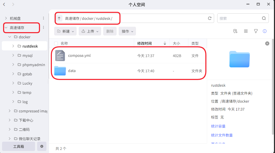The width and height of the screenshot is (275, 153).
Task: Open the 操作 dropdown menu
Action: coord(127,31)
